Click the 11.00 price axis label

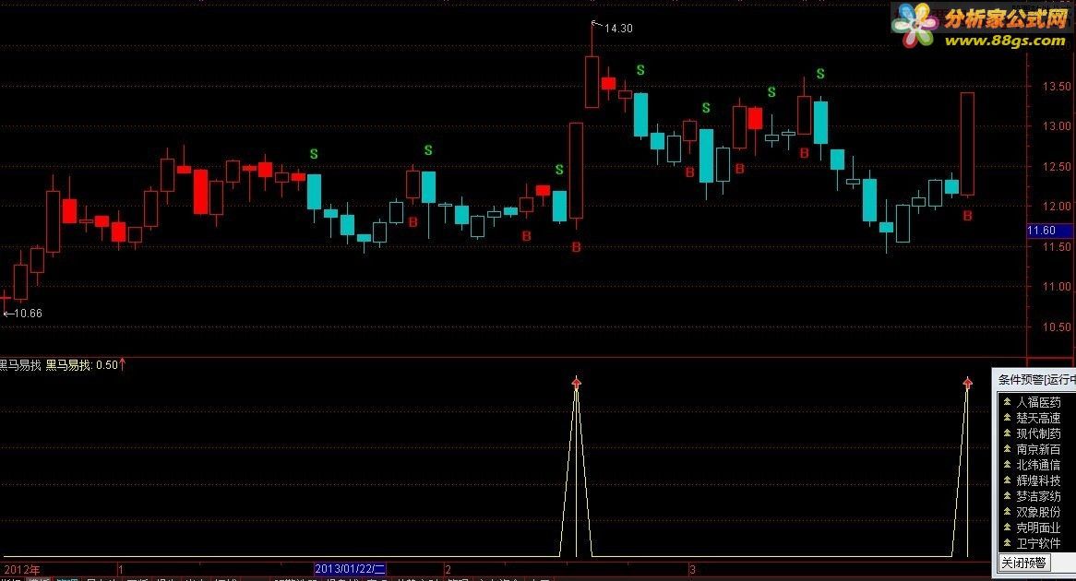1056,287
